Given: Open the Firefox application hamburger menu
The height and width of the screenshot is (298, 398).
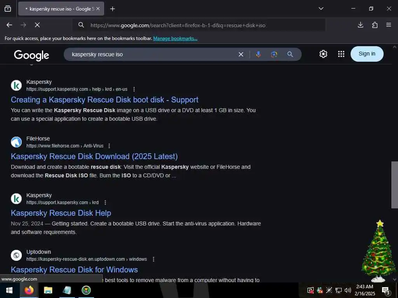Looking at the screenshot, I should click(x=389, y=25).
